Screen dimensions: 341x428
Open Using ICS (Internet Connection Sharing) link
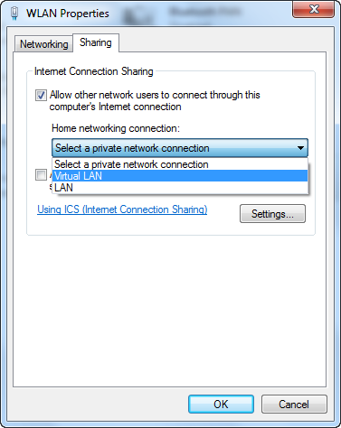coord(122,209)
